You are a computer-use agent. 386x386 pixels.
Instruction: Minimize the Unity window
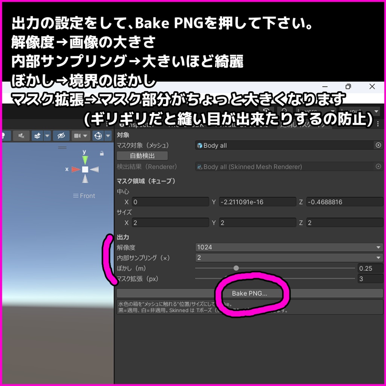coord(325,87)
